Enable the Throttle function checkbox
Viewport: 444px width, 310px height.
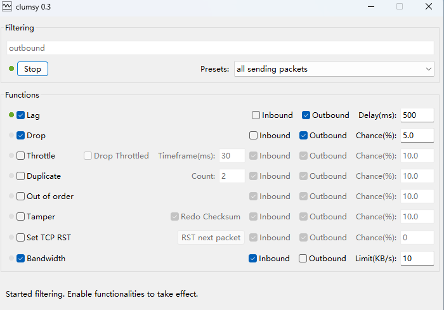20,156
